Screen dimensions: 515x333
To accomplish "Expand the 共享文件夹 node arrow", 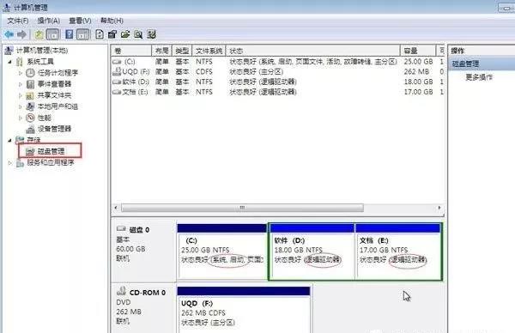I will 21,95.
